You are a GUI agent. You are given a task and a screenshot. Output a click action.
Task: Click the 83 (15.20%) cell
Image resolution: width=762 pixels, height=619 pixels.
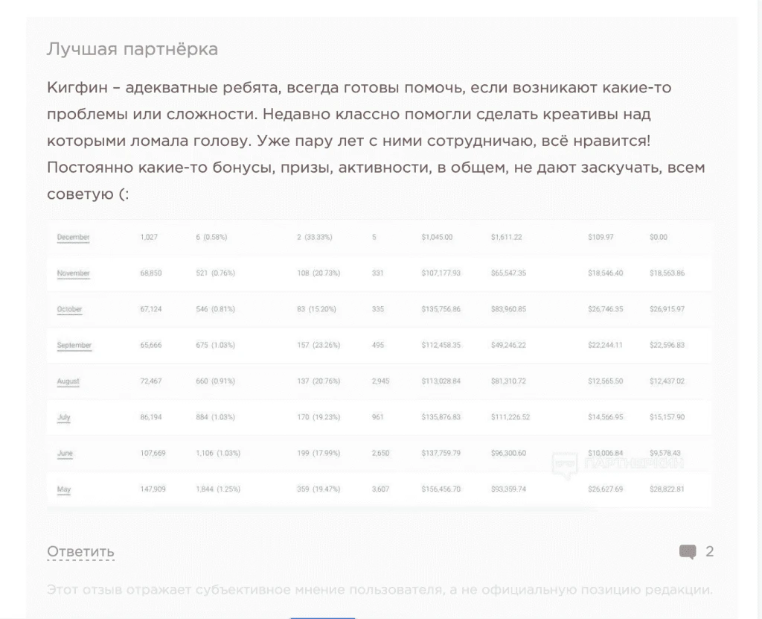click(x=316, y=309)
